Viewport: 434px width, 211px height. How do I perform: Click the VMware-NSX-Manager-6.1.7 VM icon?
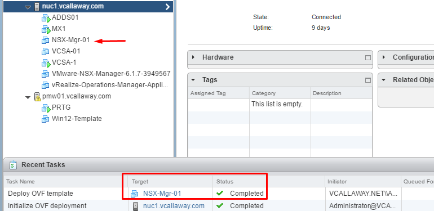(x=46, y=74)
